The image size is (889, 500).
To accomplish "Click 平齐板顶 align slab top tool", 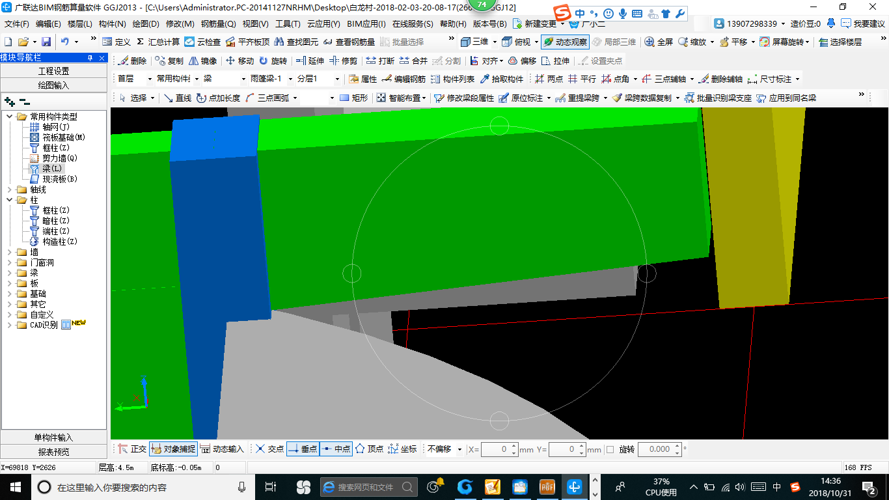I will [248, 42].
